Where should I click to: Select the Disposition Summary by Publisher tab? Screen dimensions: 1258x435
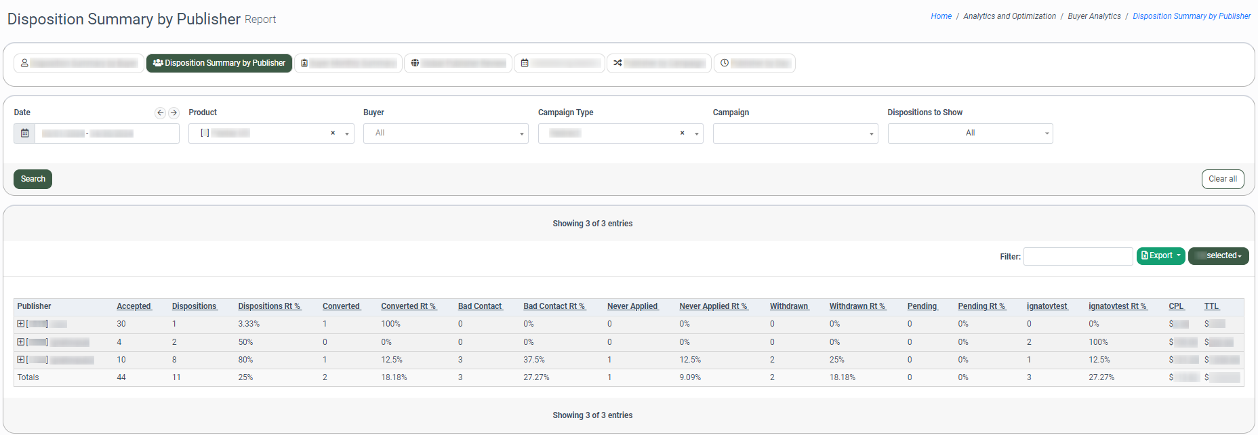click(219, 63)
